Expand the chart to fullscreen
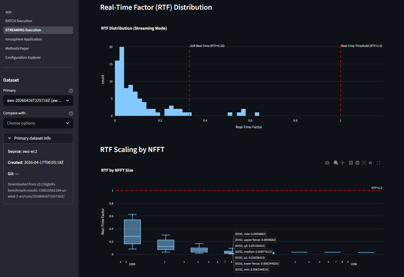404x277 pixels. [378, 163]
